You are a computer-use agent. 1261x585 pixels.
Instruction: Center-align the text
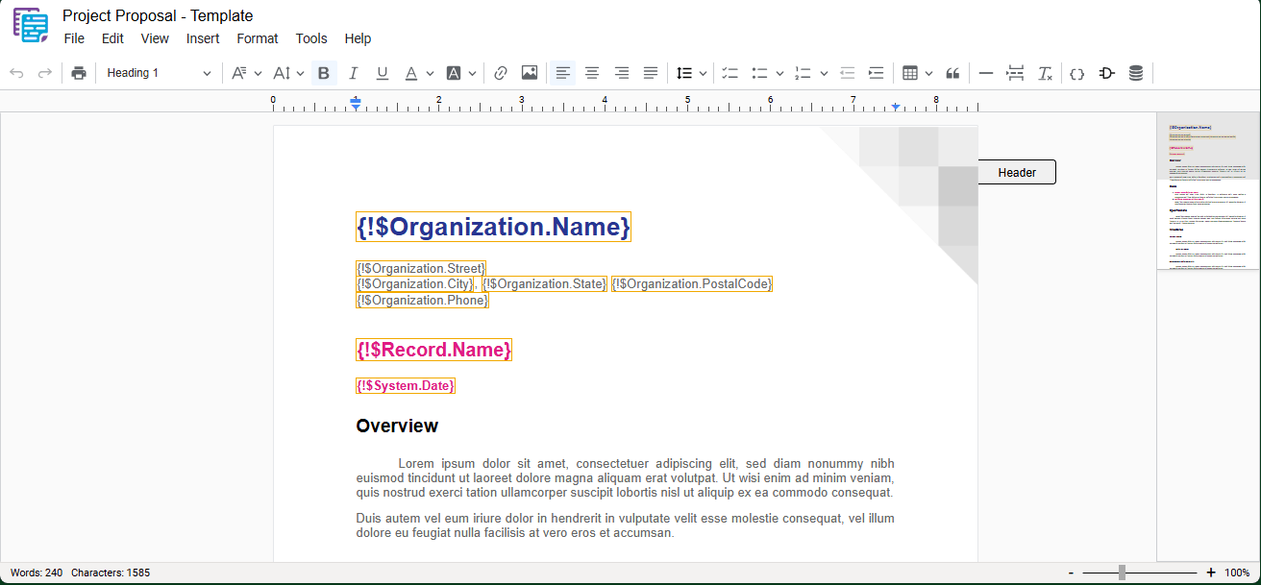tap(592, 73)
